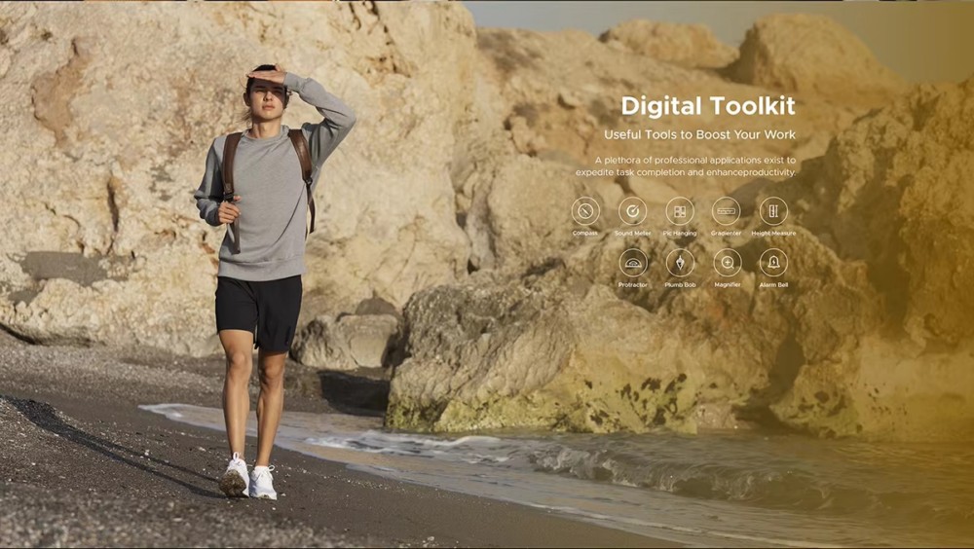Launch the Pic Hanging tool icon
This screenshot has height=549, width=974.
point(680,211)
